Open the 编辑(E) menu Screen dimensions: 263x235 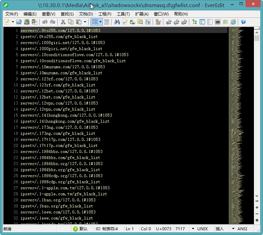pyautogui.click(x=30, y=14)
